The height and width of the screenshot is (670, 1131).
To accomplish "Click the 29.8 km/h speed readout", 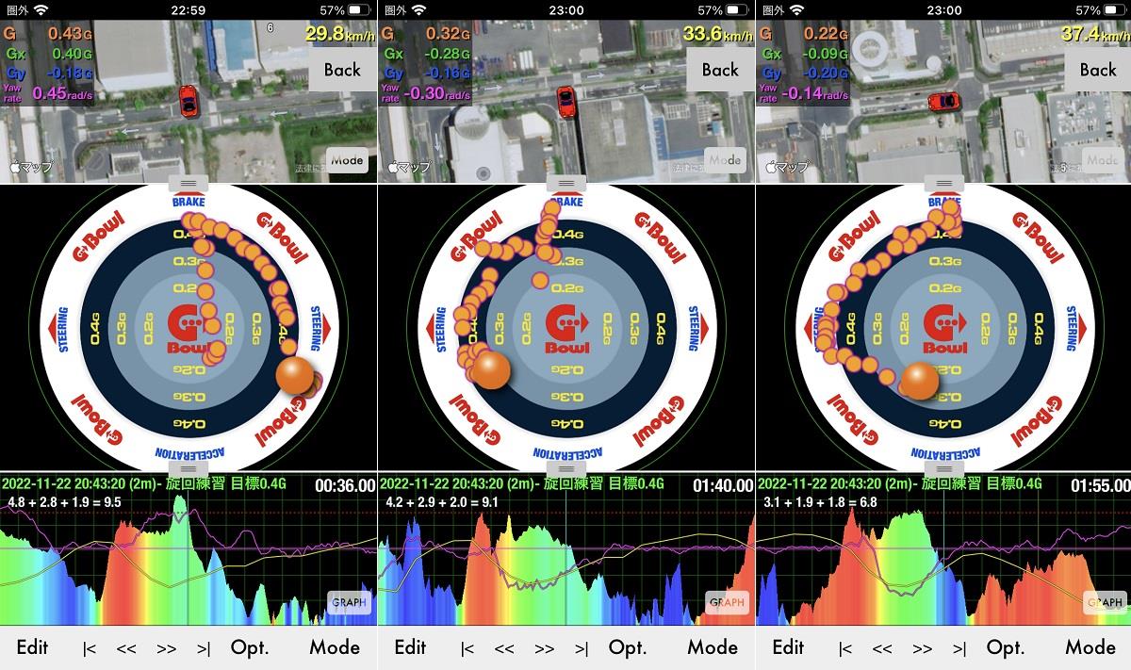I will pyautogui.click(x=340, y=34).
